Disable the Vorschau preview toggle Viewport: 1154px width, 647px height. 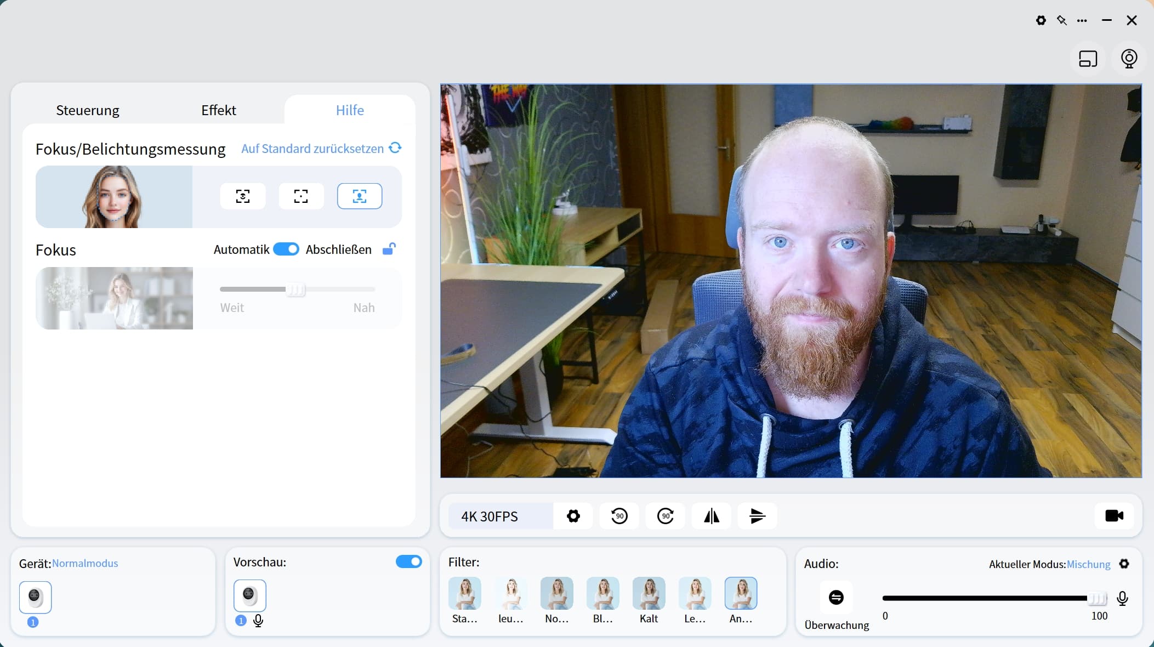408,561
